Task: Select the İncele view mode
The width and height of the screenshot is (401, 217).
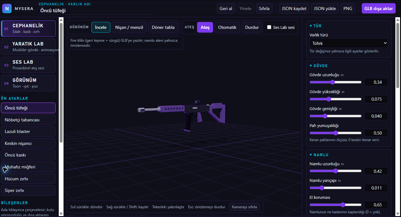Action: (101, 27)
